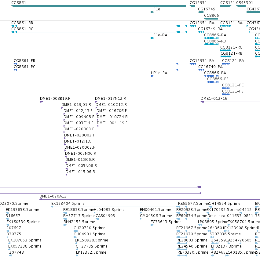Click the CG8866-RA transcript label
The height and width of the screenshot is (257, 260).
point(215,35)
